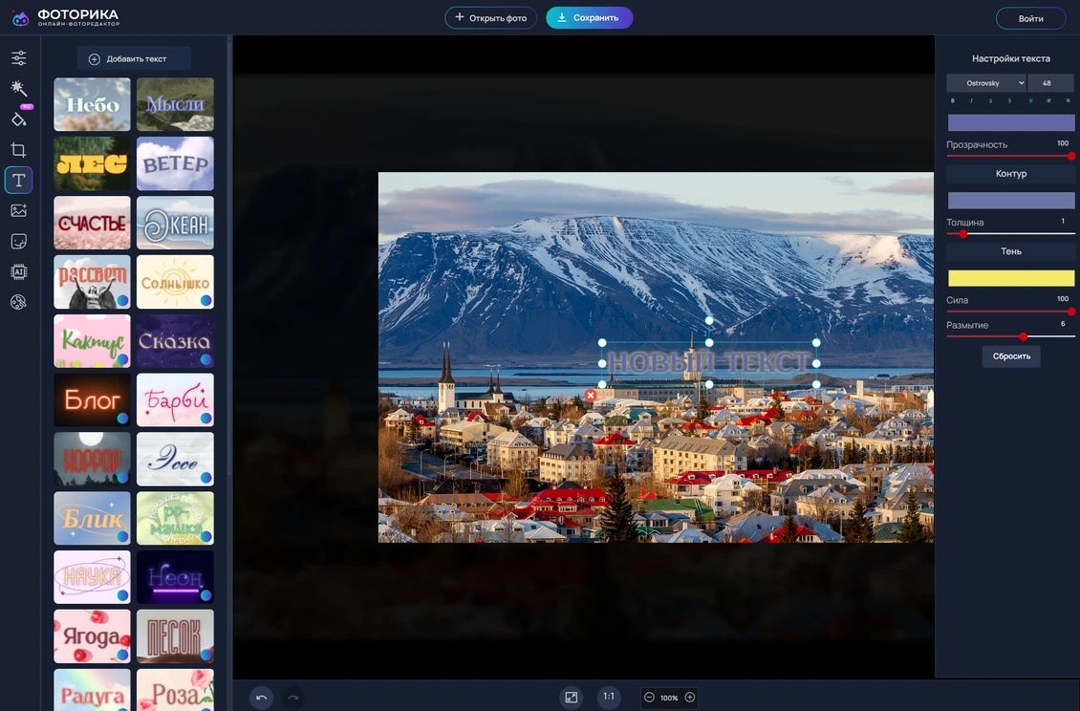Toggle italic text formatting
Screen dimensions: 1080x711
(x=972, y=100)
